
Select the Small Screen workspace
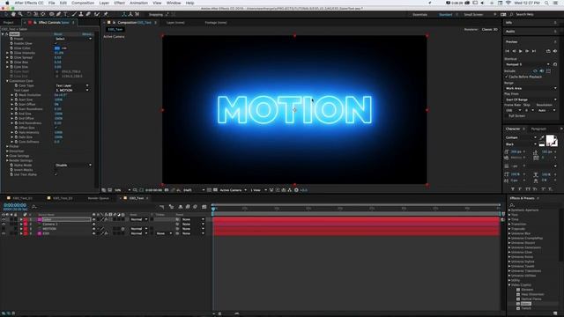(x=473, y=14)
